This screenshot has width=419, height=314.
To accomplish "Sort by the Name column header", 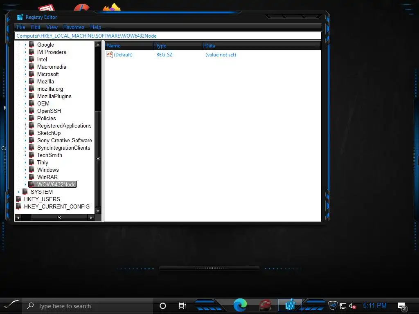I will [129, 46].
